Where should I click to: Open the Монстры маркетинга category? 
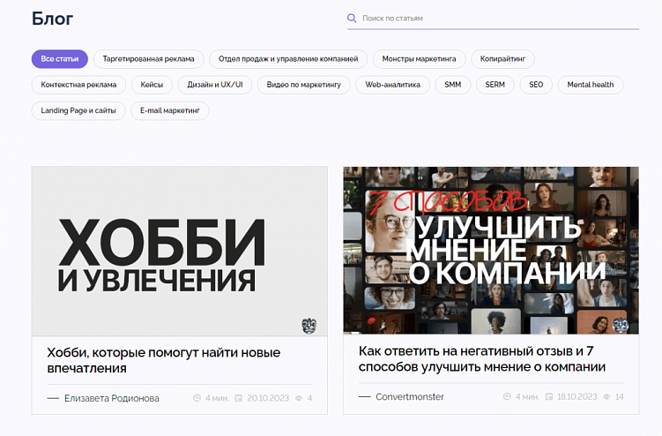(x=420, y=59)
